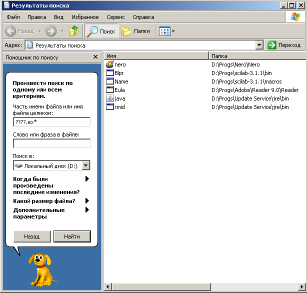Click the folder path D:\Progs\Nero\Nero
The image size is (307, 293).
235,64
